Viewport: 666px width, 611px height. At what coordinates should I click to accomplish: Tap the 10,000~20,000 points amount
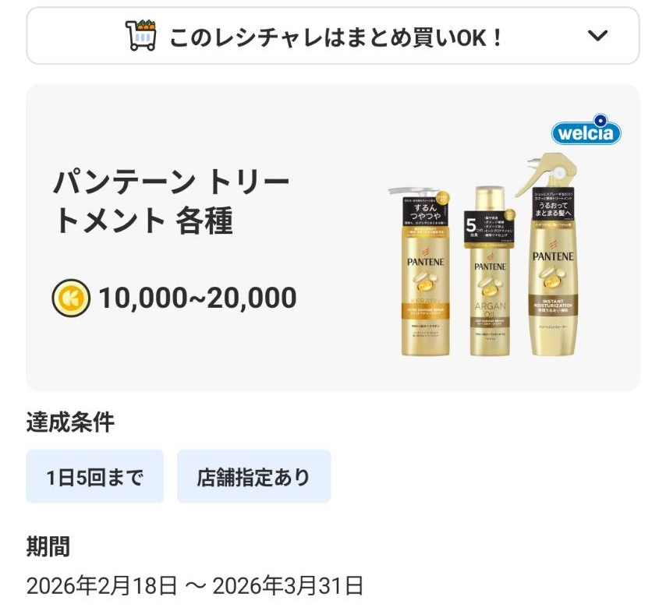tap(197, 298)
